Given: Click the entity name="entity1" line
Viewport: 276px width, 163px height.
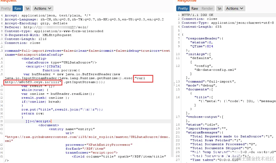Looking at the screenshot, I should tap(72, 129).
